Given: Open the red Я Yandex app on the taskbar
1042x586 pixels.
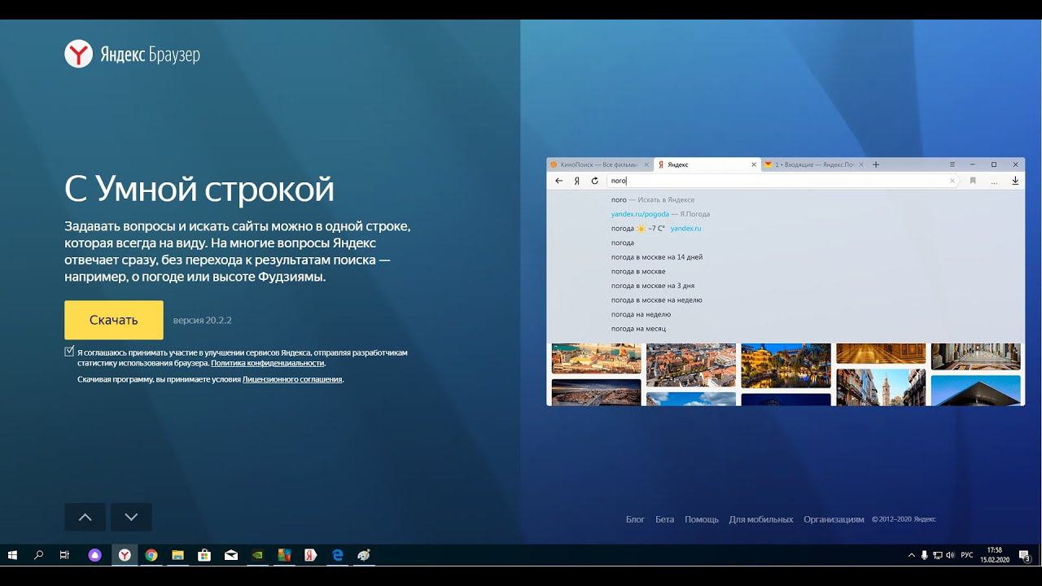Looking at the screenshot, I should tap(310, 555).
